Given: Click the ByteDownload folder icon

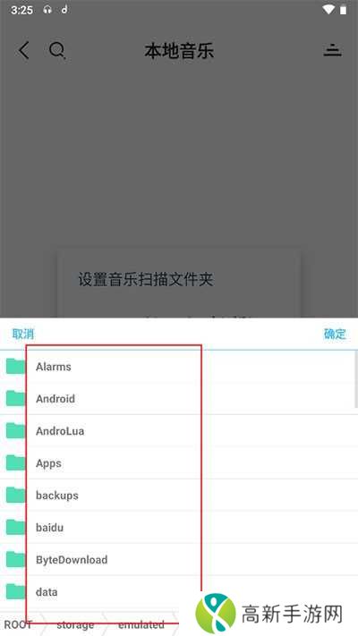Looking at the screenshot, I should point(16,559).
